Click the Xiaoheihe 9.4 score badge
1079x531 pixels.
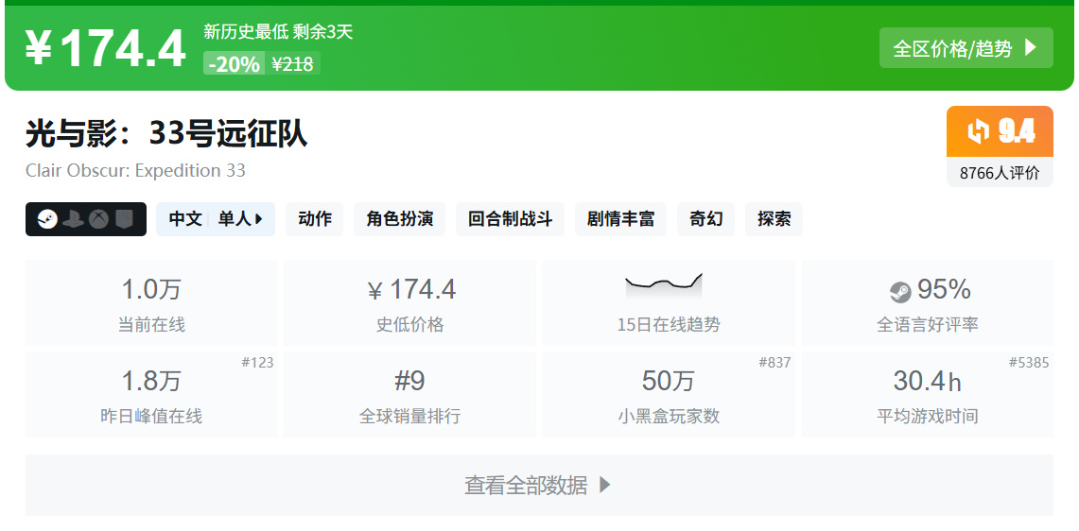click(1000, 131)
